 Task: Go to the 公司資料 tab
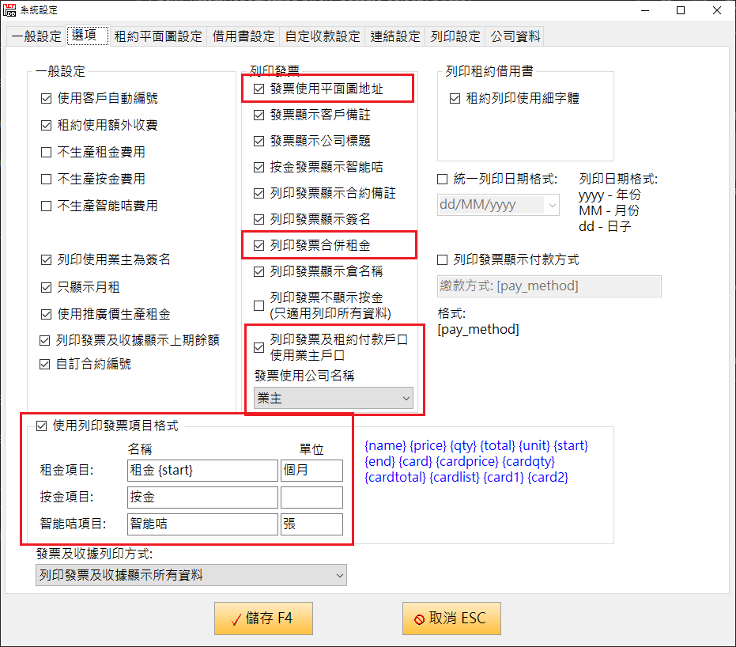(x=515, y=36)
